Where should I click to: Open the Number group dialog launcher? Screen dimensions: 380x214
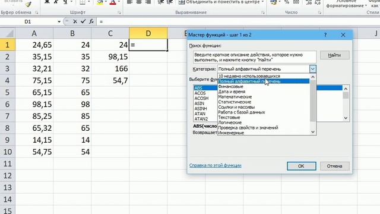(x=319, y=12)
